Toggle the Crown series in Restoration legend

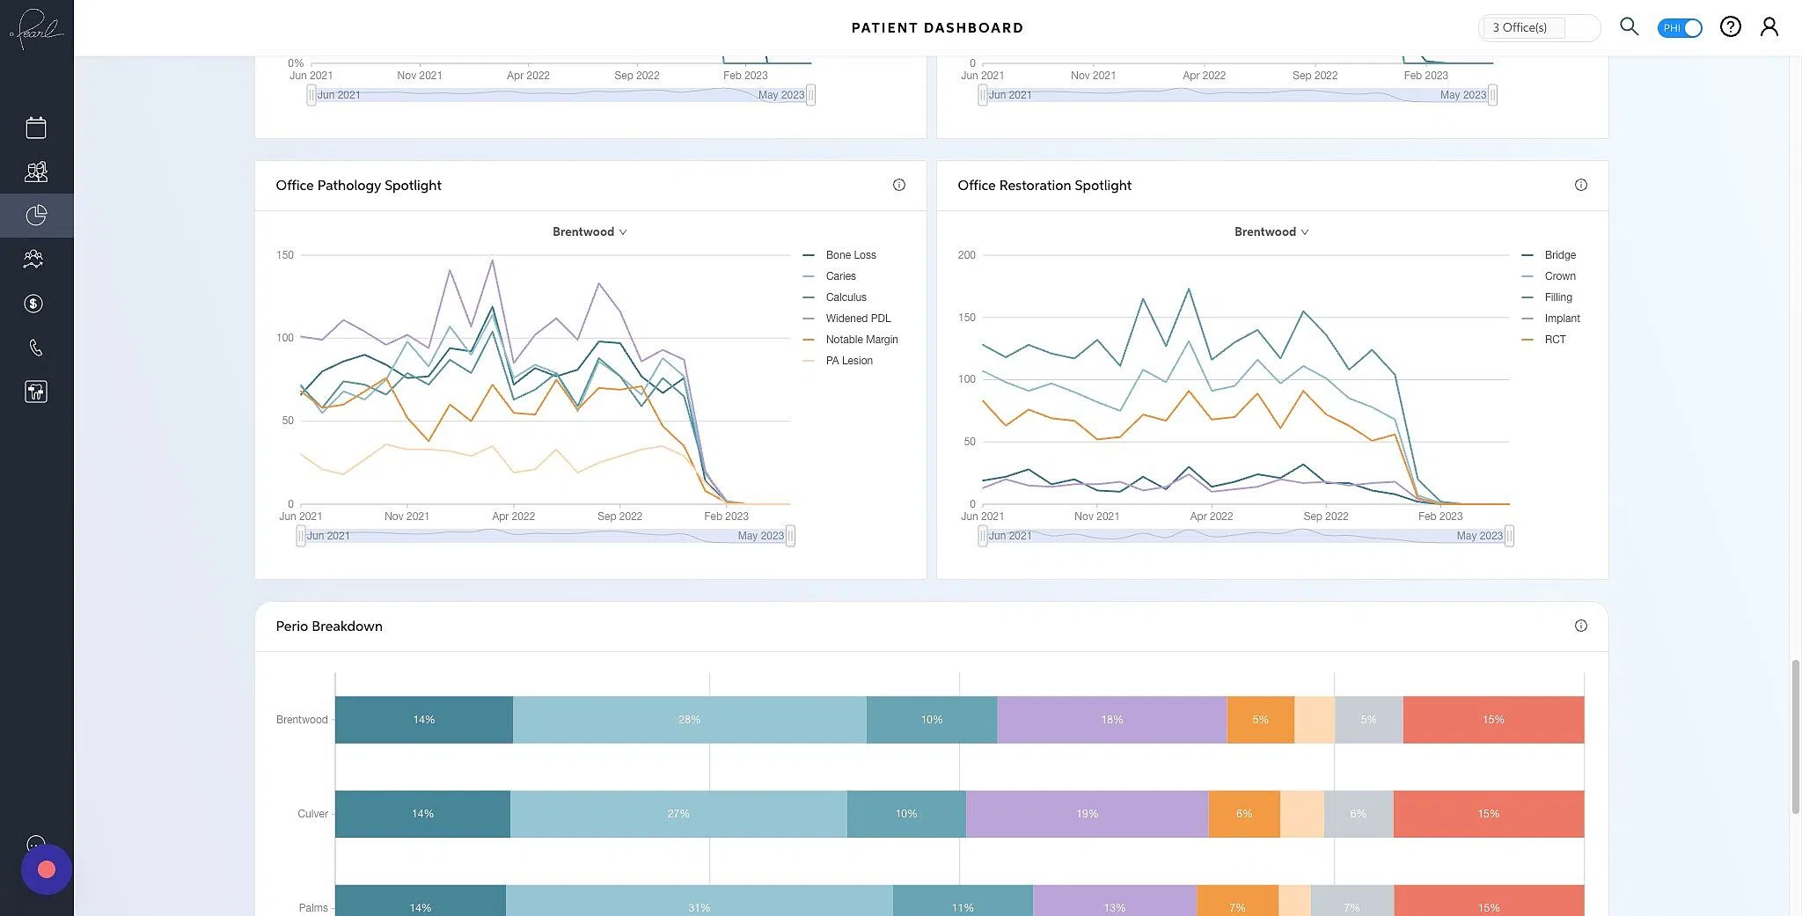1558,275
